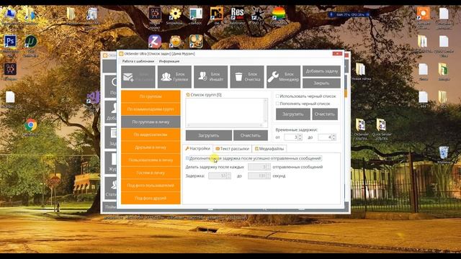This screenshot has width=461, height=259.
Task: Select the По комментариям групп mode
Action: pyautogui.click(x=151, y=109)
